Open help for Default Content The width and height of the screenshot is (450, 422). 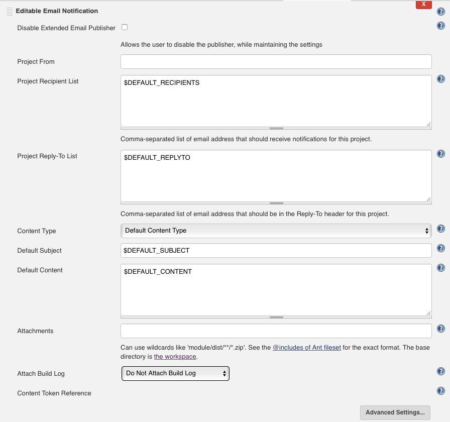(x=441, y=267)
